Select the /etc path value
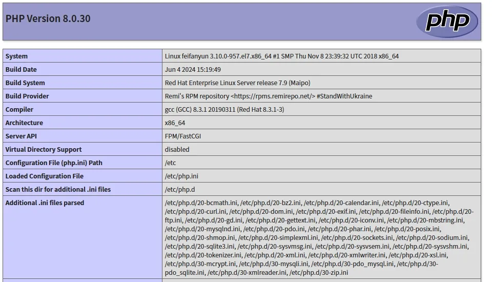 pyautogui.click(x=170, y=163)
